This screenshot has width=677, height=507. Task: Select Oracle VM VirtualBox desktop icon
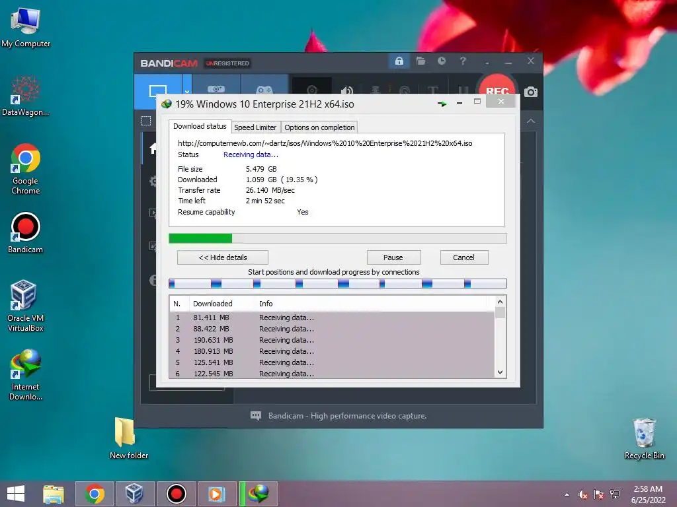26,306
